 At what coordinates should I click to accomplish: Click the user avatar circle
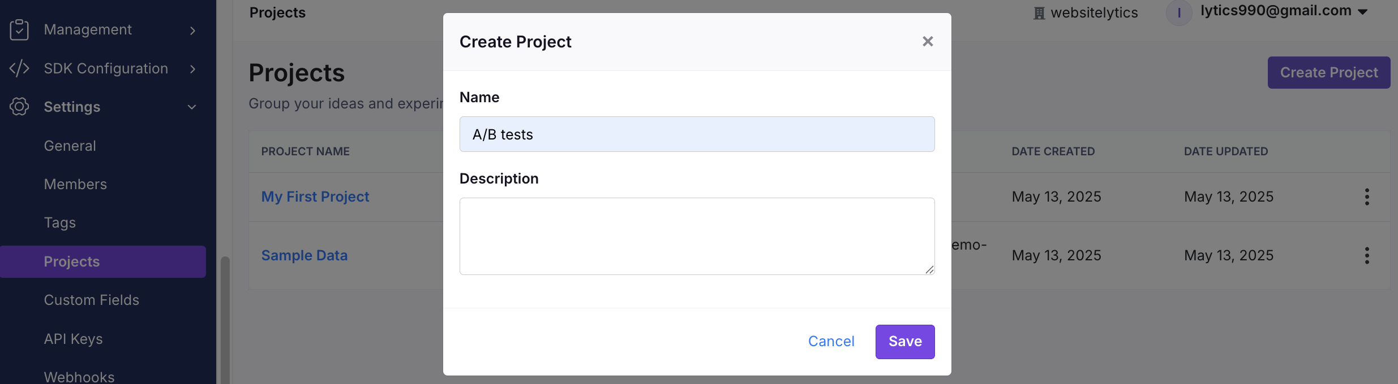pyautogui.click(x=1179, y=12)
